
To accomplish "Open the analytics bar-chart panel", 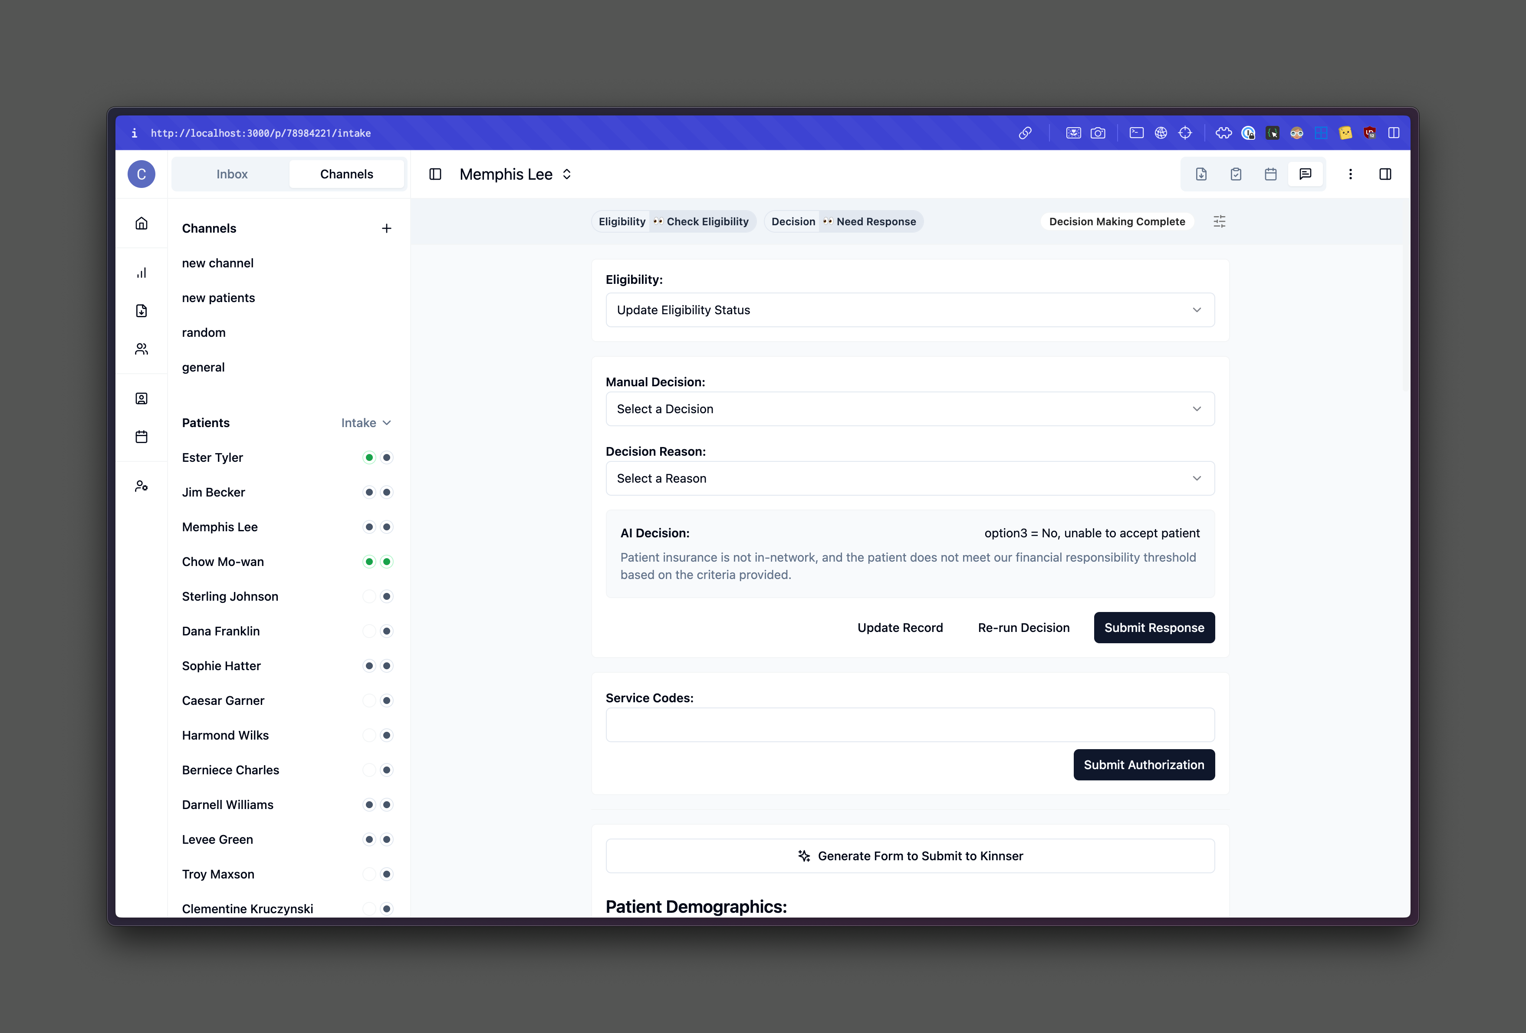I will (142, 272).
